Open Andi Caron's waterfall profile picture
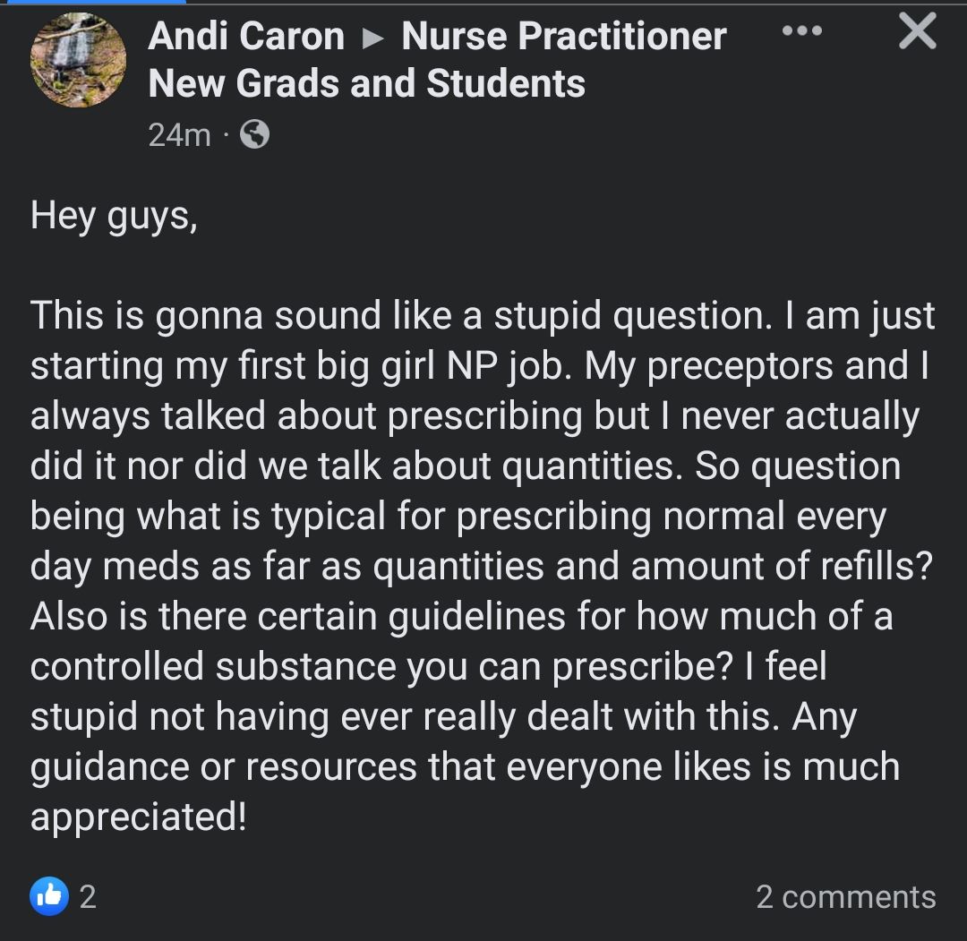The height and width of the screenshot is (941, 967). (x=78, y=60)
